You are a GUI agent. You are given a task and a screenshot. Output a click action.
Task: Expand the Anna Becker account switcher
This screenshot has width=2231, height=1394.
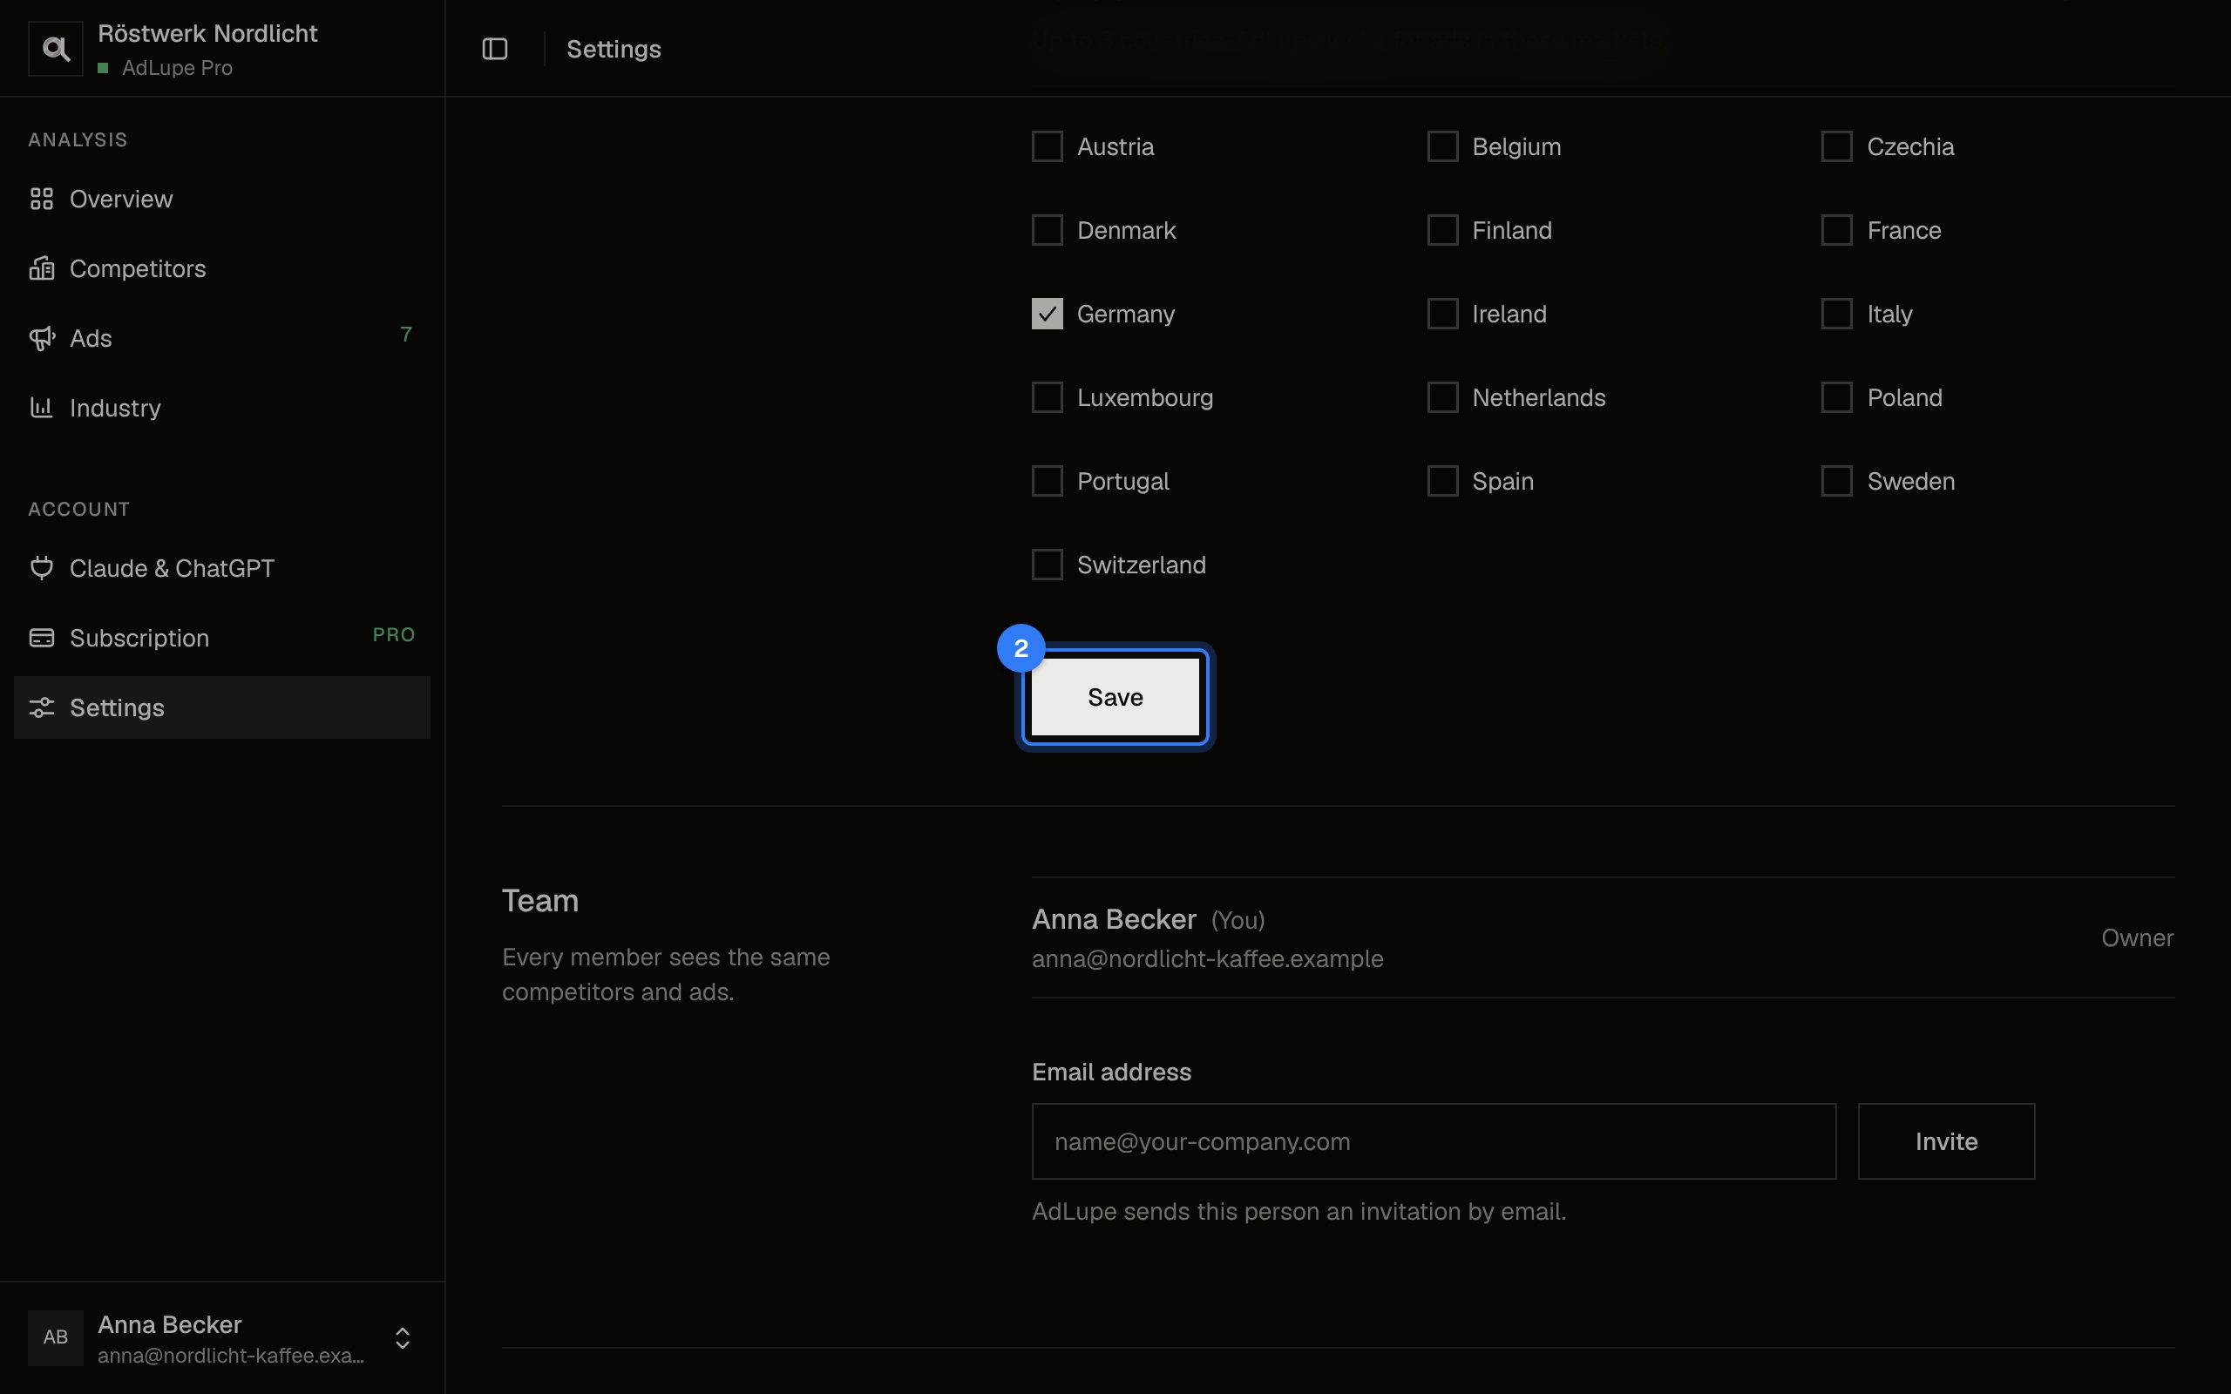402,1337
